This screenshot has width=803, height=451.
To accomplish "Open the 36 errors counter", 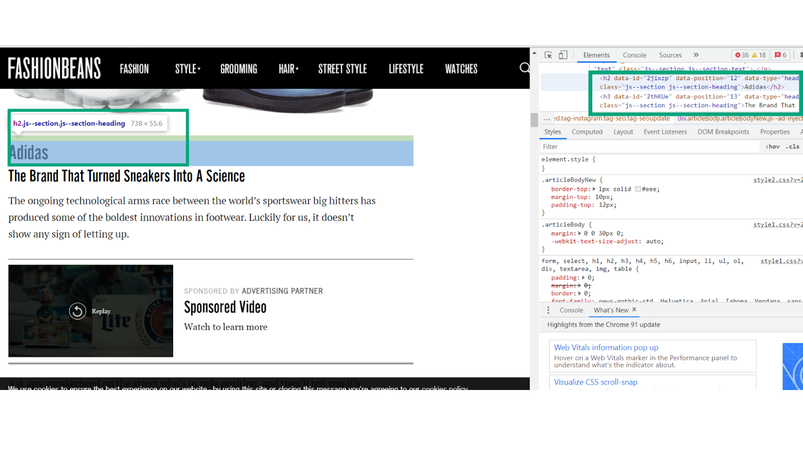I will 742,55.
